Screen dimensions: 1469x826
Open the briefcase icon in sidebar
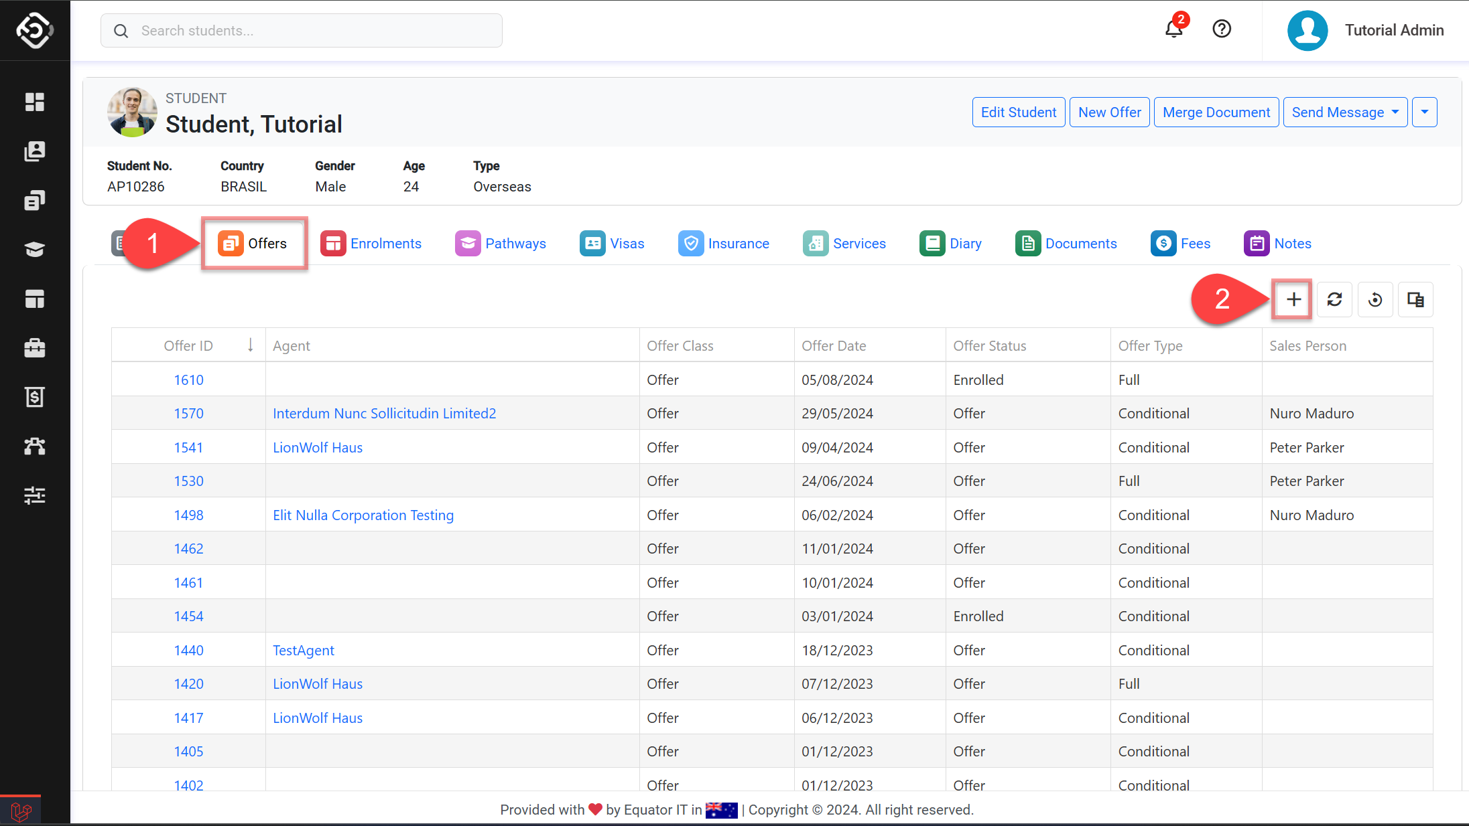(35, 347)
